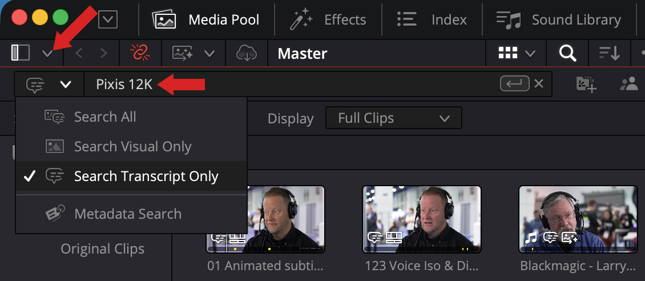The height and width of the screenshot is (281, 645).
Task: Click AI analysis badge on Blackmagic clip
Action: coord(570,238)
